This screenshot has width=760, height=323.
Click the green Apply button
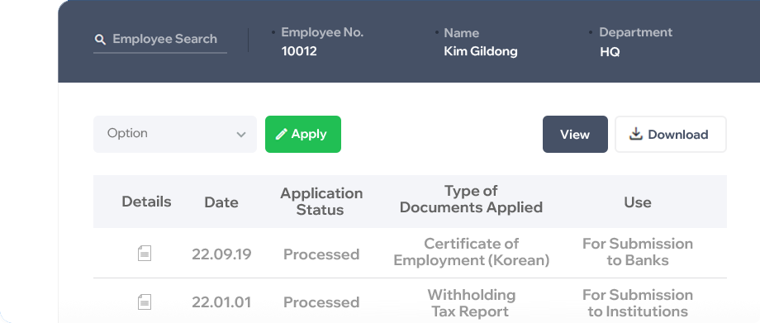[303, 135]
